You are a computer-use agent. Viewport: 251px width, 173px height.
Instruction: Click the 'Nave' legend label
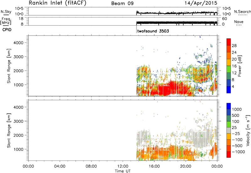239,22
